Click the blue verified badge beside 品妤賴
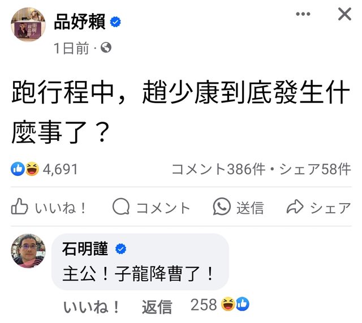This screenshot has height=323, width=362. point(116,22)
